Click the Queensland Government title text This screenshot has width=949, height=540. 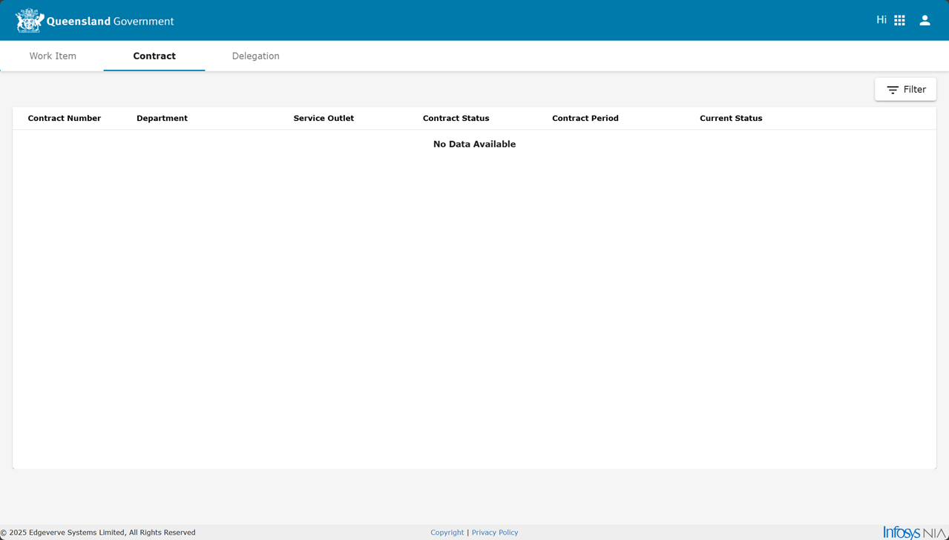(110, 22)
